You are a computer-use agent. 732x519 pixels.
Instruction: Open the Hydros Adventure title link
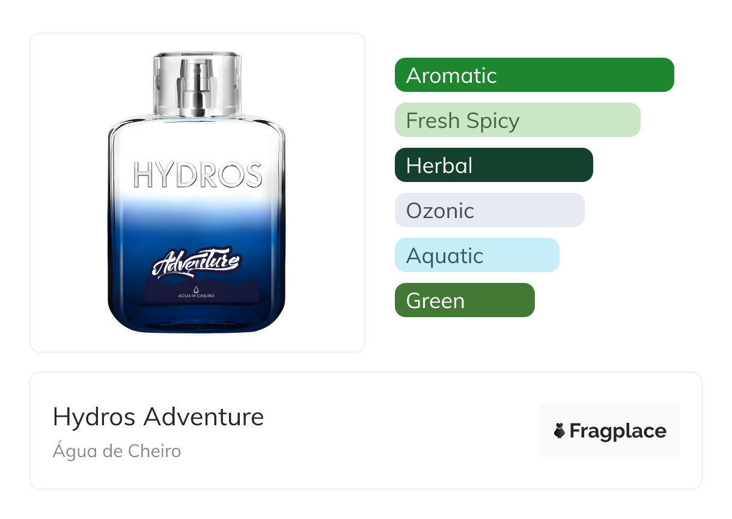159,417
